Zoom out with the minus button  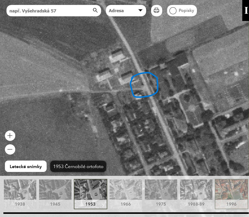click(x=10, y=149)
